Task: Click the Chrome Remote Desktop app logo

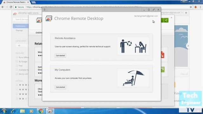Action: click(x=49, y=18)
